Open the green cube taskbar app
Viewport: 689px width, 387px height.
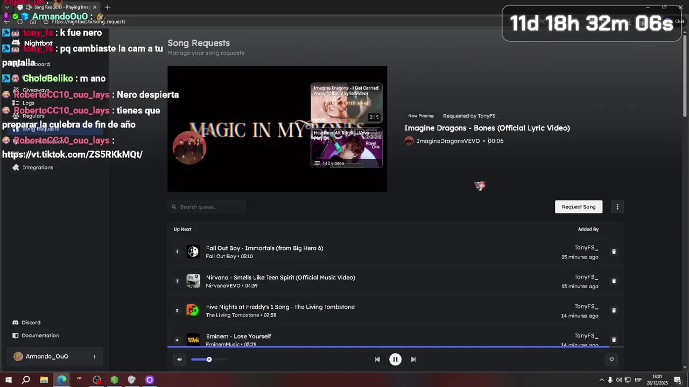click(114, 380)
